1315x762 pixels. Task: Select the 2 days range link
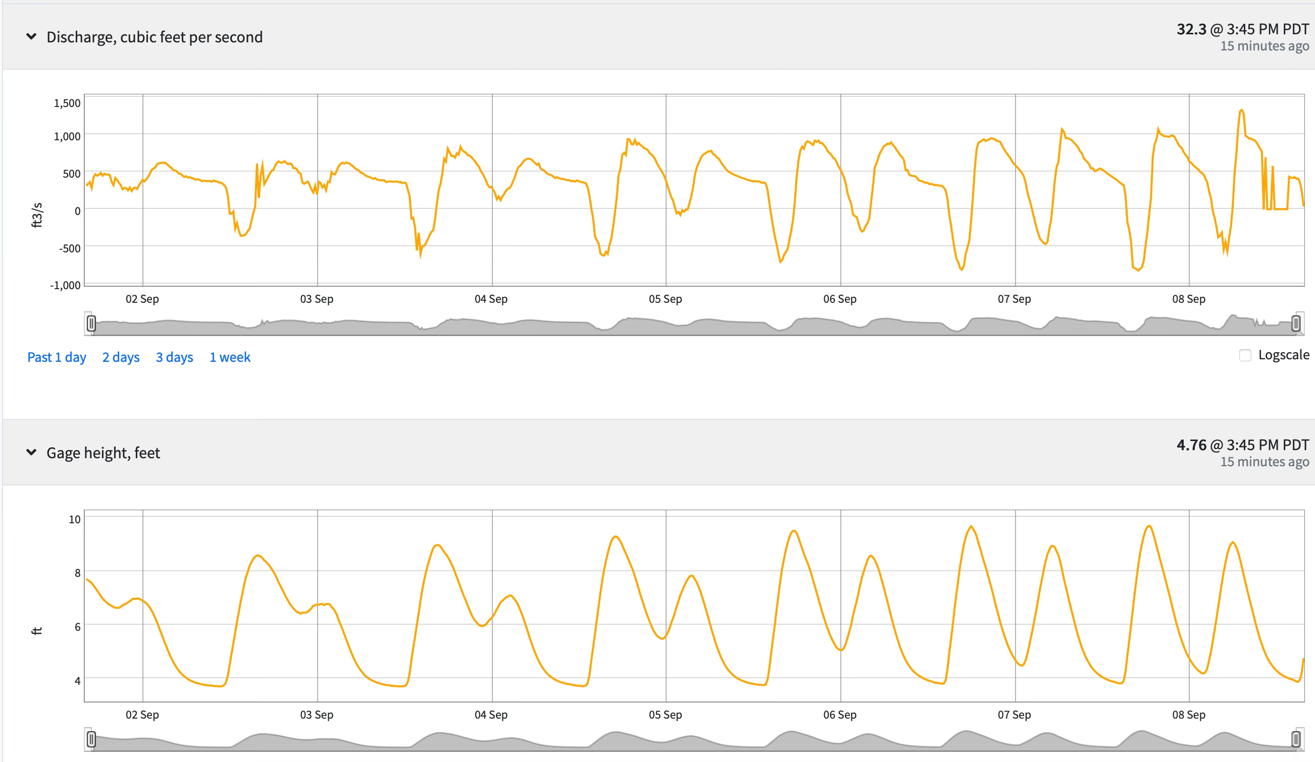121,357
